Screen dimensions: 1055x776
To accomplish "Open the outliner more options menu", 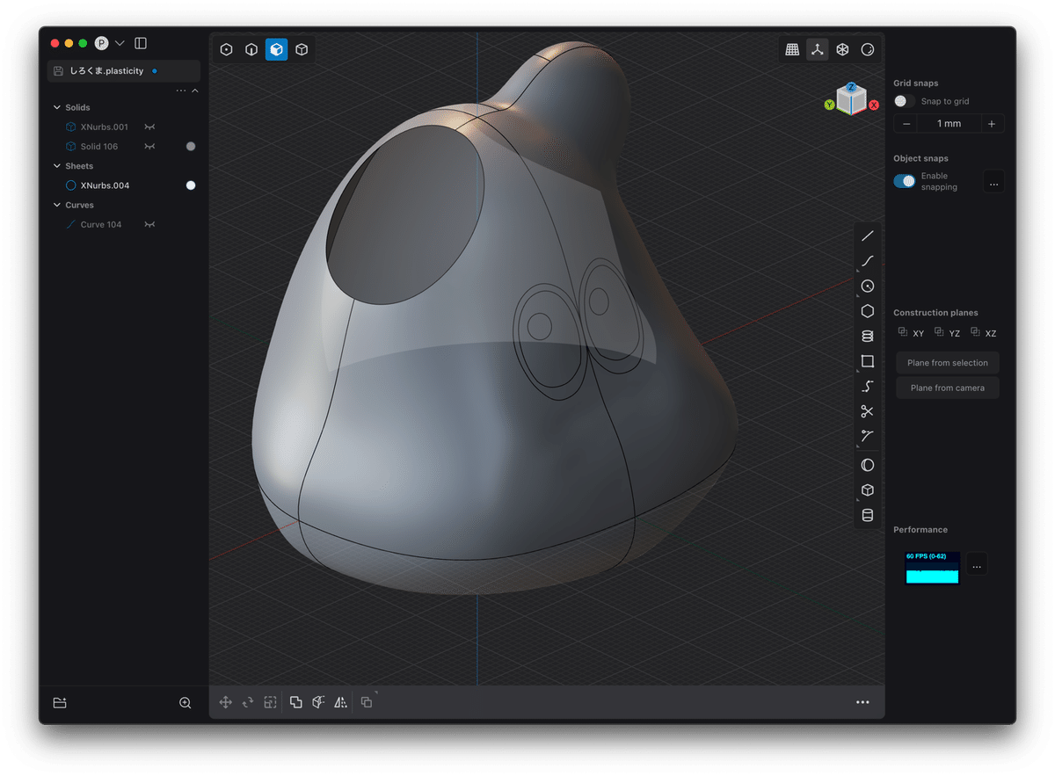I will (x=181, y=91).
